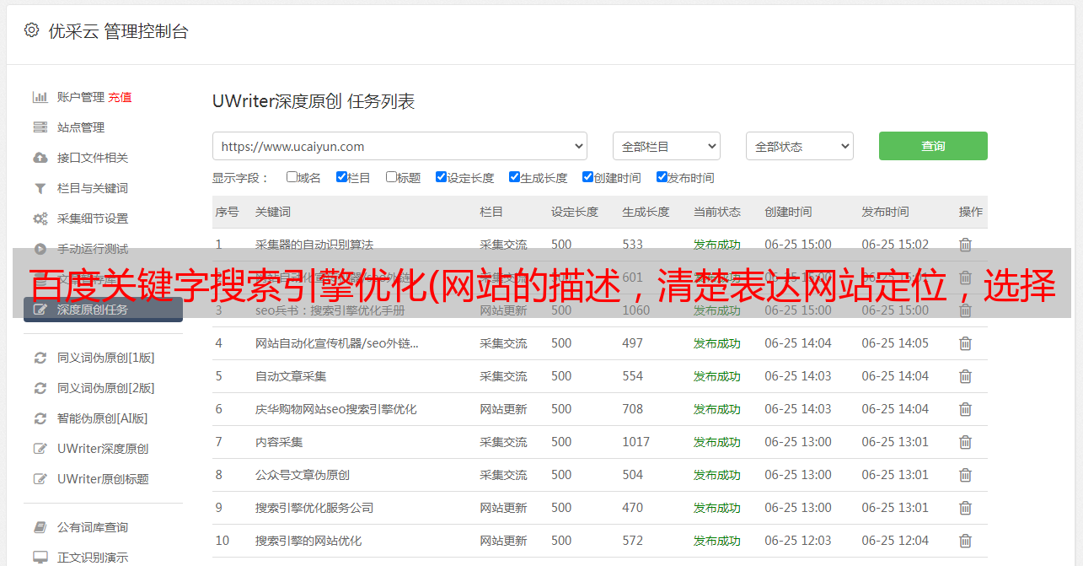Uncheck the 生成长度 field checkbox
The image size is (1083, 566).
point(514,177)
